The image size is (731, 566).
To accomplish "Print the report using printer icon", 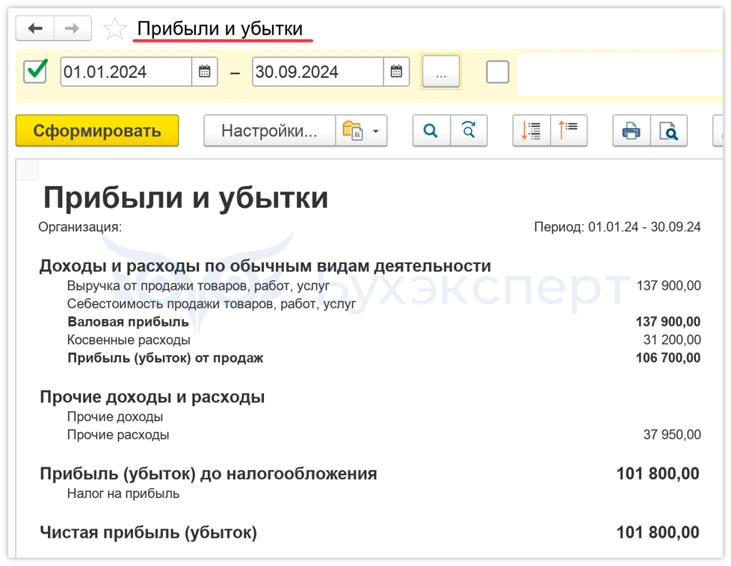I will pos(632,131).
